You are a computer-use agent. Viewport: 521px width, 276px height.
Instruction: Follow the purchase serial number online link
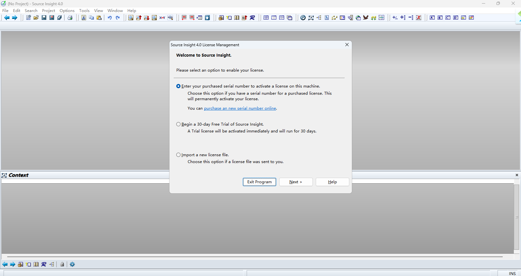(240, 108)
